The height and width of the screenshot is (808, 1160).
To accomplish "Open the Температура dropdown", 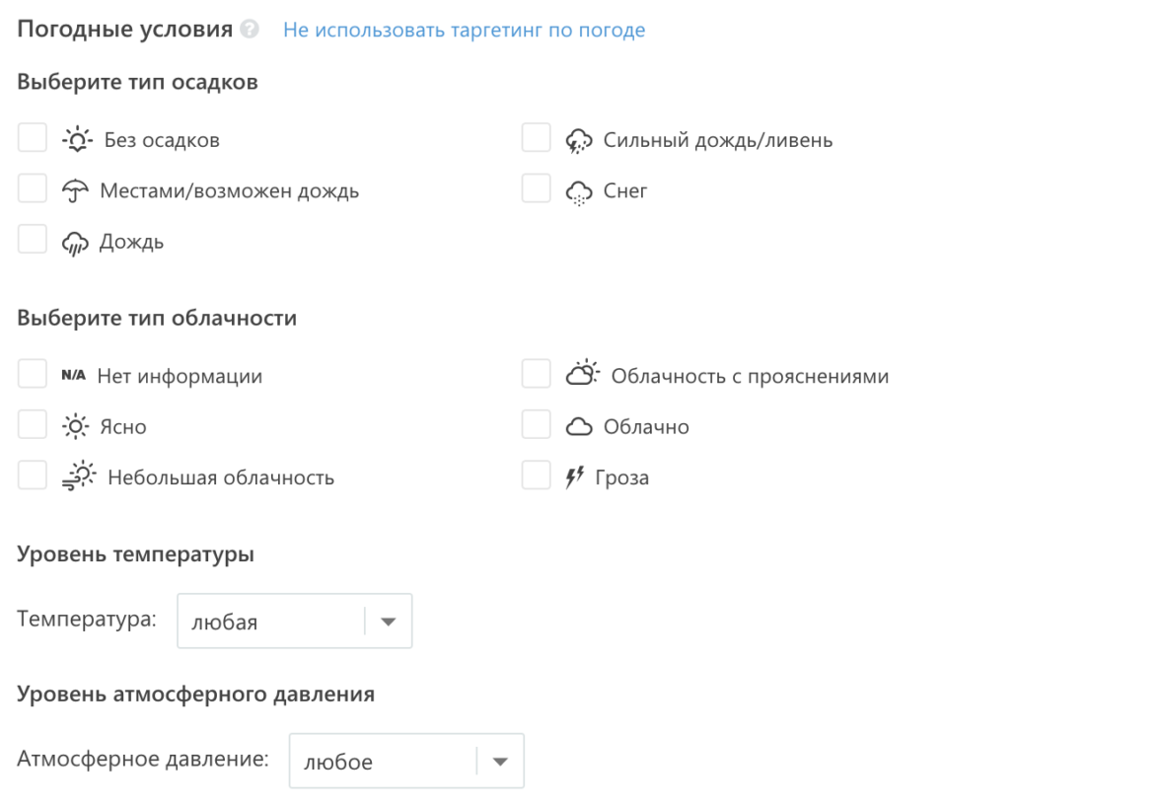I will pos(294,622).
